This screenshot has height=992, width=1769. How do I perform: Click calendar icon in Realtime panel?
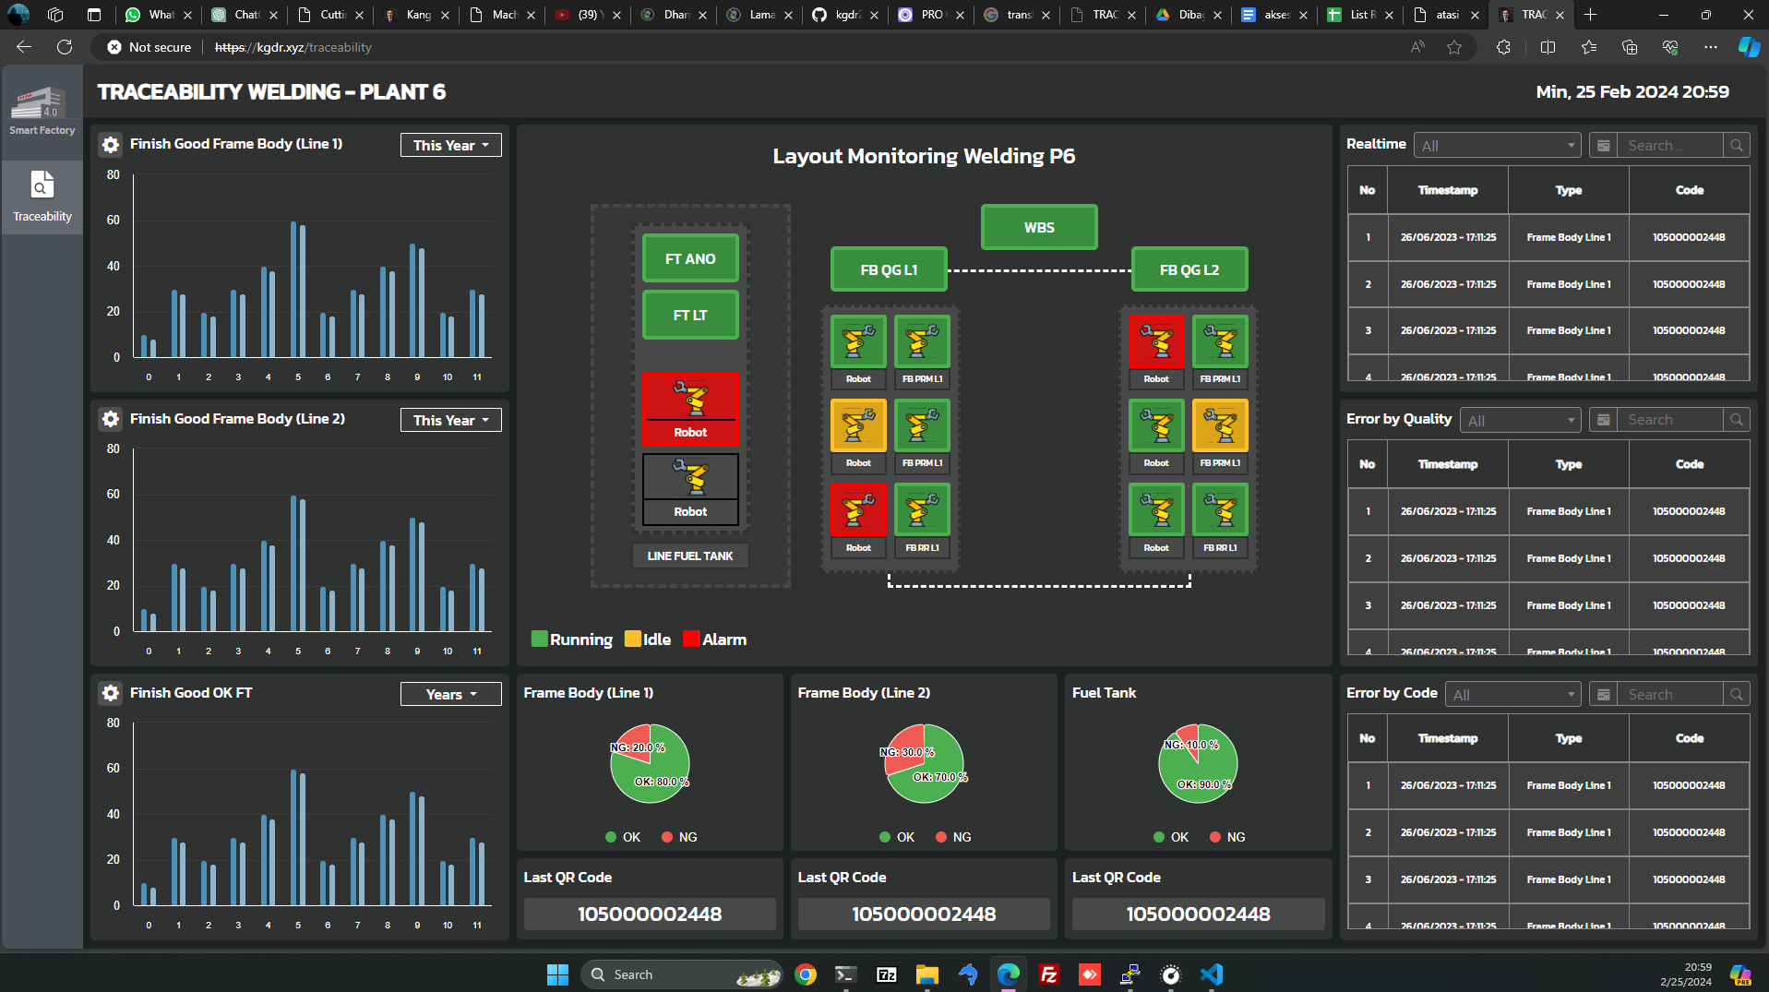pos(1604,146)
